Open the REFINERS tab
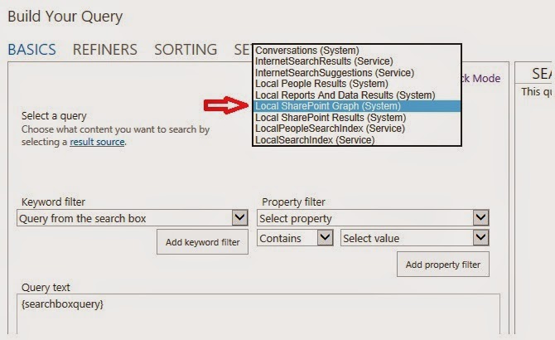Viewport: 555px width, 340px height. tap(104, 49)
